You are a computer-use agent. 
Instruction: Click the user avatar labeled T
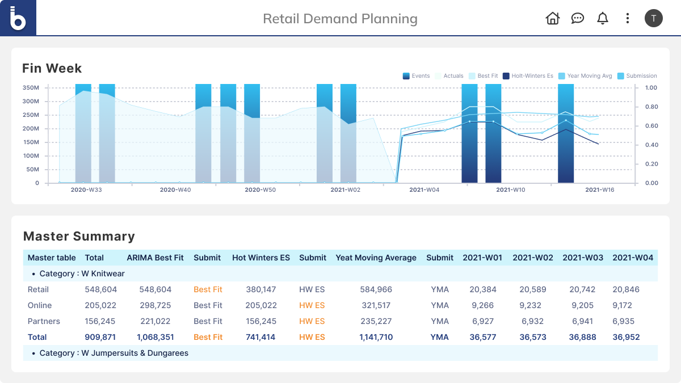[x=653, y=18]
